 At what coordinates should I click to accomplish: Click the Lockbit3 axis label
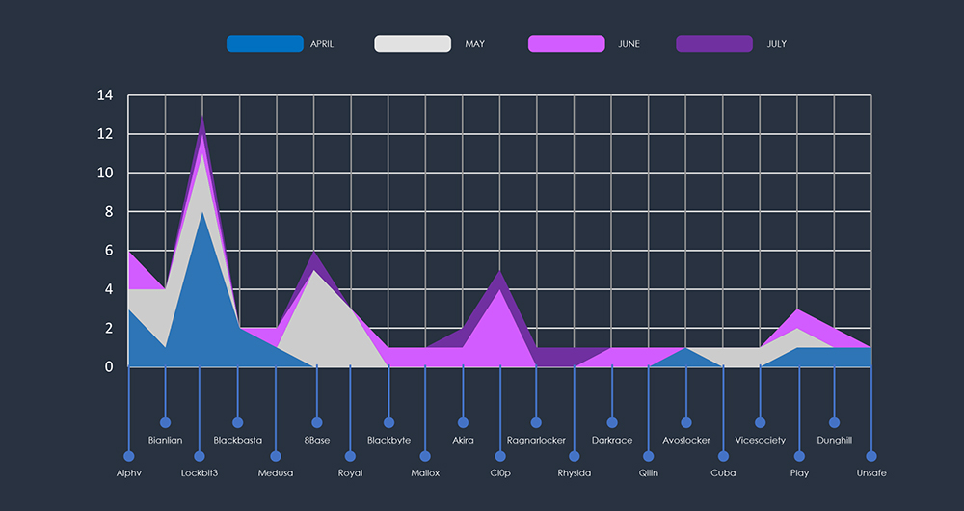click(200, 473)
